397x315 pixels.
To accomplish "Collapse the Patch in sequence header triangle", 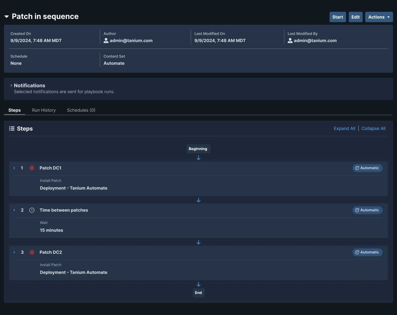I will click(x=7, y=17).
